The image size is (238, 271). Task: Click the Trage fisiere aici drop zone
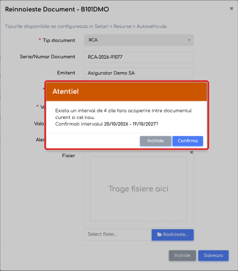click(x=138, y=189)
